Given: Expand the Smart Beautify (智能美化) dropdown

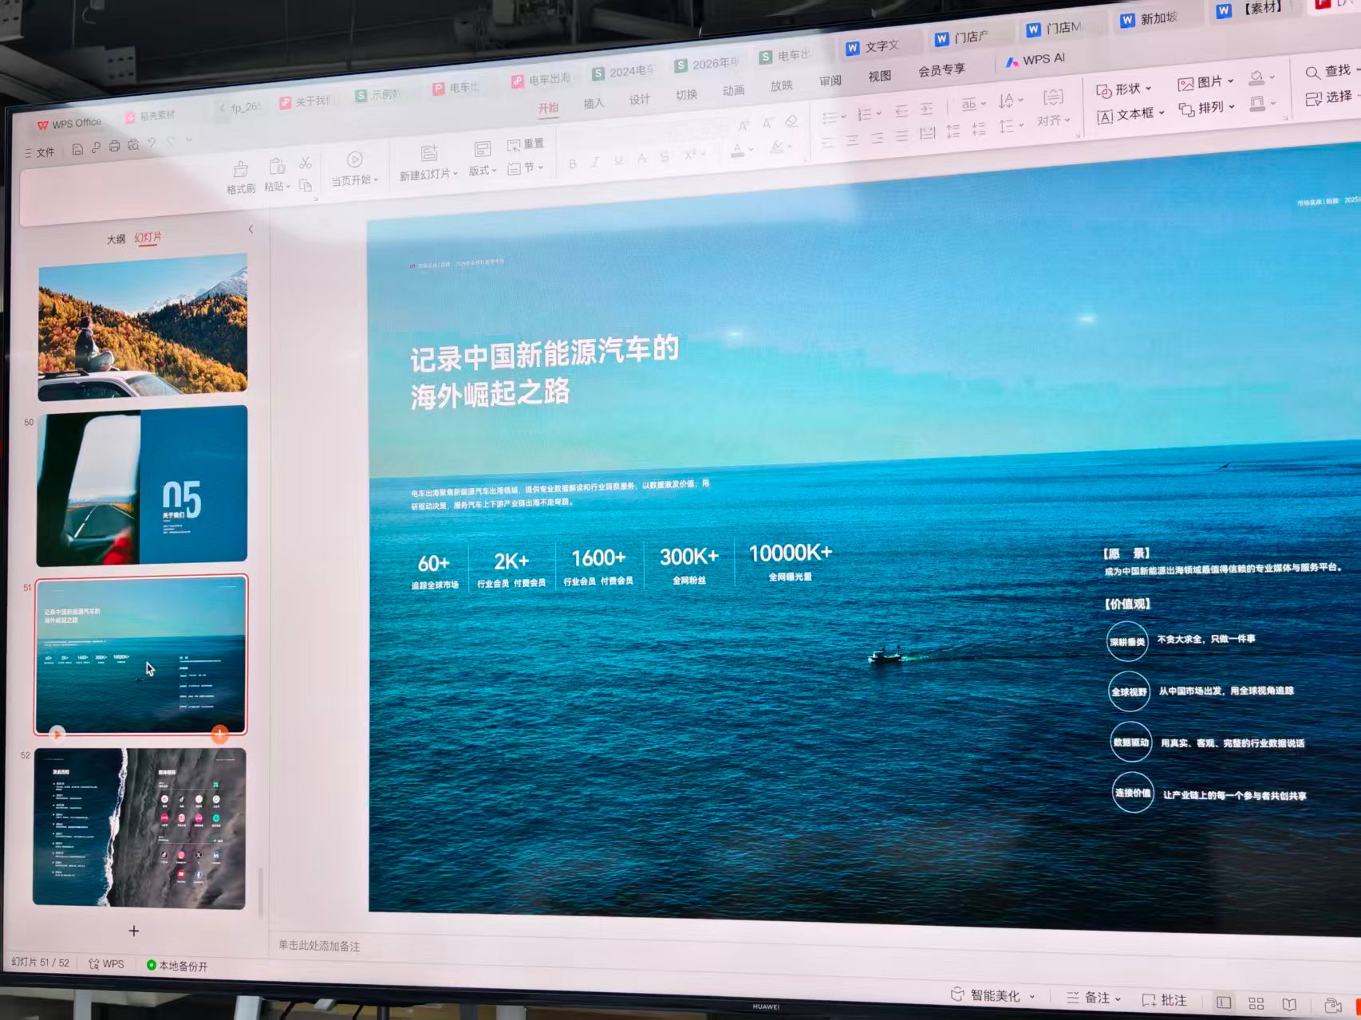Looking at the screenshot, I should coord(993,995).
